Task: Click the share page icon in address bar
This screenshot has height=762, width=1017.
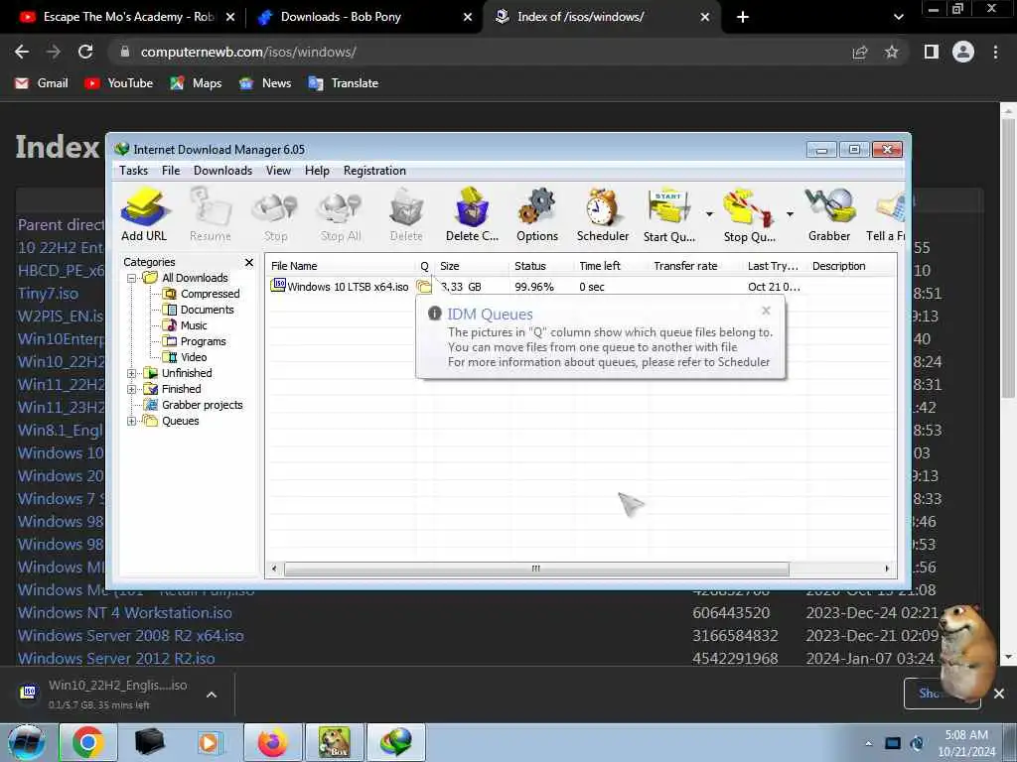Action: point(860,52)
